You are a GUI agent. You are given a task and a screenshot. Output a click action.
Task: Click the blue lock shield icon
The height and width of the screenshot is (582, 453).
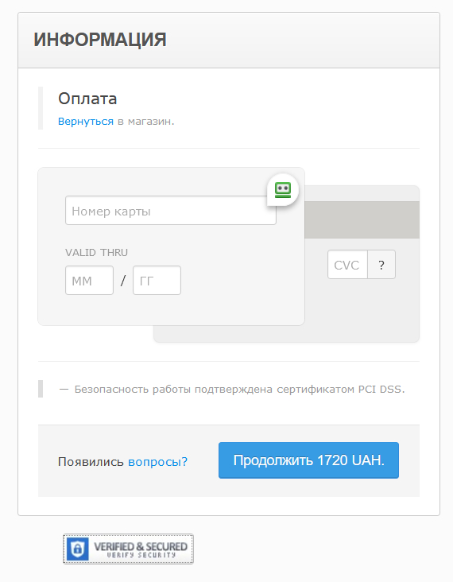pyautogui.click(x=77, y=549)
